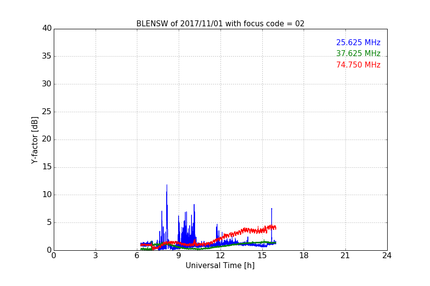430x286 pixels.
Task: Click the y-axis tick label '35'
Action: point(47,56)
